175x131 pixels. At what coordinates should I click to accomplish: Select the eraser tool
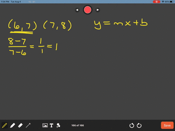click(x=20, y=125)
